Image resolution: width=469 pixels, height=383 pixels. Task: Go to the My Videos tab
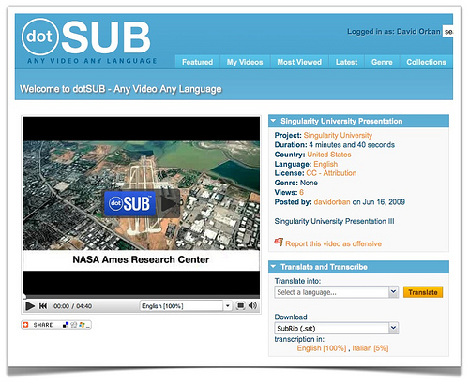245,62
